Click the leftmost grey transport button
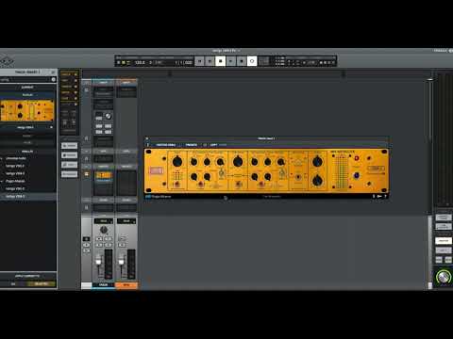453x339 pixels. click(200, 61)
